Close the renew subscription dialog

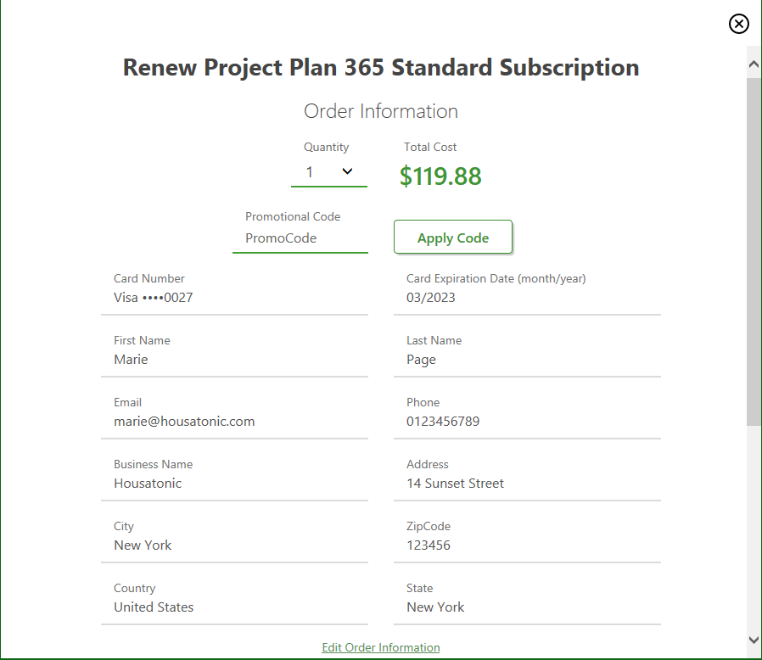pyautogui.click(x=739, y=24)
